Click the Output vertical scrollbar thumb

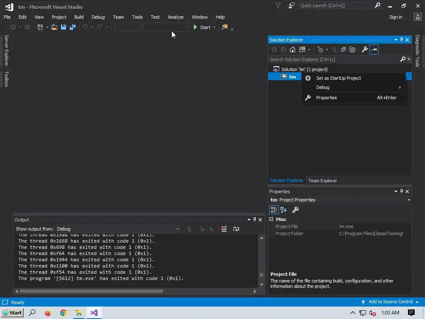pyautogui.click(x=261, y=275)
